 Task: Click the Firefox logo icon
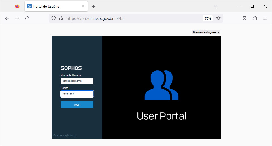coord(17,6)
